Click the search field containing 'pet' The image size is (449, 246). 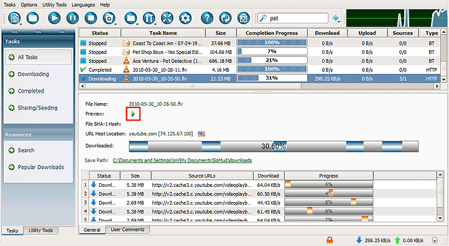pos(293,18)
